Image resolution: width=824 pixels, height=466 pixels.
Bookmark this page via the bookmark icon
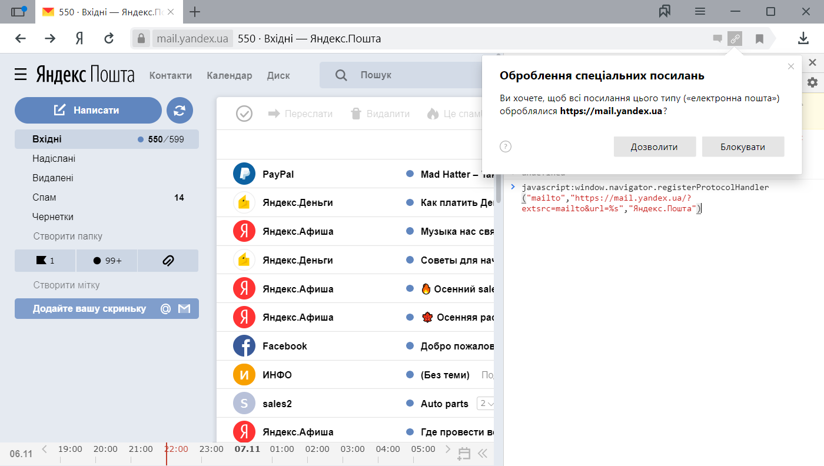[x=759, y=39]
